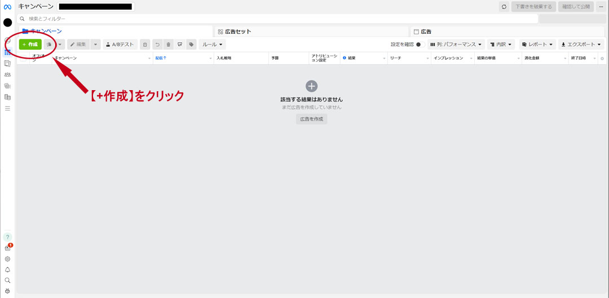Click the Delete trash icon
609x298 pixels.
tap(168, 45)
